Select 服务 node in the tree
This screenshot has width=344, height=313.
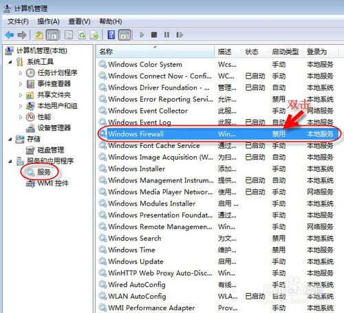[x=43, y=172]
